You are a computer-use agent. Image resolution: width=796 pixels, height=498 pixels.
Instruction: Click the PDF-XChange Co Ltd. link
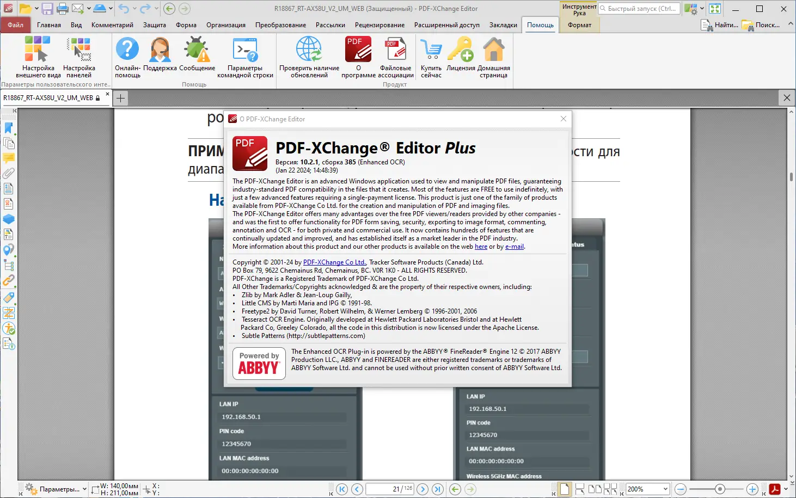pos(335,262)
